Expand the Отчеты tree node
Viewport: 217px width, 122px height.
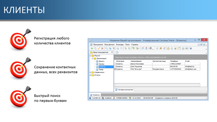91,75
